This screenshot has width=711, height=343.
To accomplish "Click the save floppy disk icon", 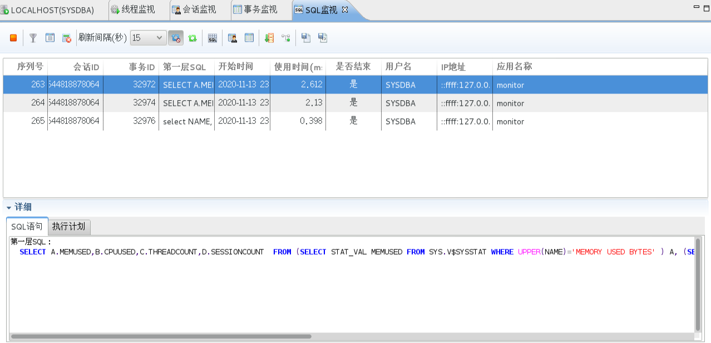I will coord(305,38).
